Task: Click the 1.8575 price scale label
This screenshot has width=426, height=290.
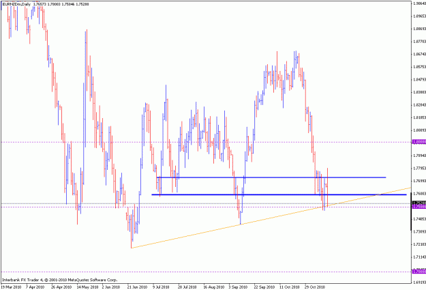Action: pos(419,67)
